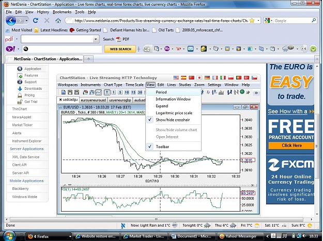This screenshot has height=241, width=323.
Task: Click the green circle toolbar icon
Action: coord(242,92)
